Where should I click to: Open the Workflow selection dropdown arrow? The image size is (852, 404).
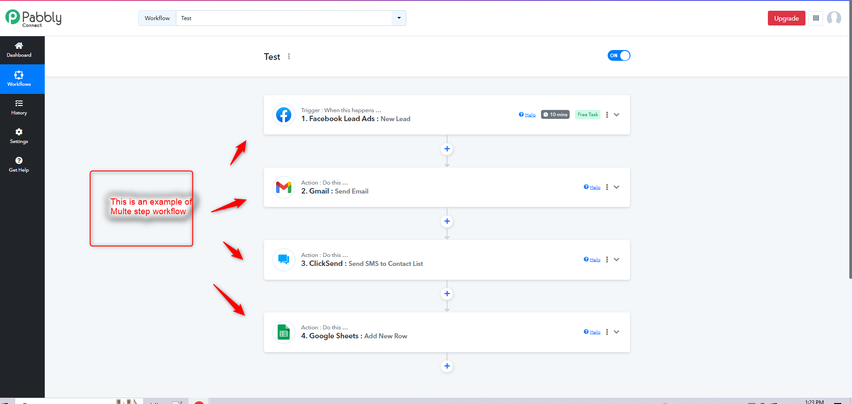pyautogui.click(x=399, y=18)
